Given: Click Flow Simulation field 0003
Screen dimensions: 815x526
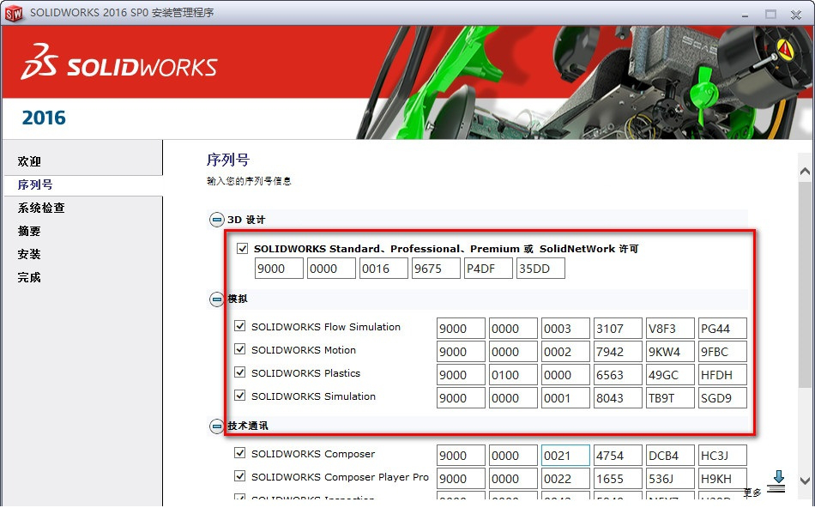Looking at the screenshot, I should [565, 329].
